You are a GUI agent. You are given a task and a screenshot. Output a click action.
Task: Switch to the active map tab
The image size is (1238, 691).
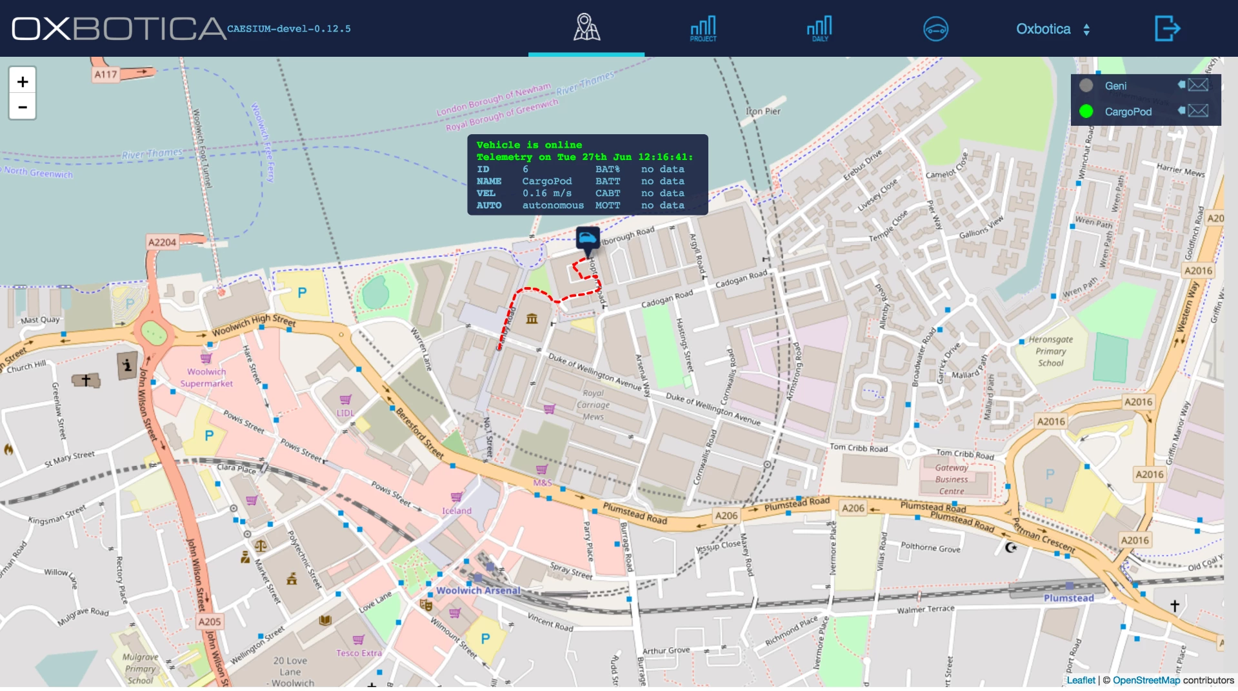[586, 28]
